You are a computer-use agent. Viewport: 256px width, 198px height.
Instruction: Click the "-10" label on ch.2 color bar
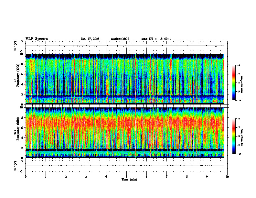click(239, 154)
